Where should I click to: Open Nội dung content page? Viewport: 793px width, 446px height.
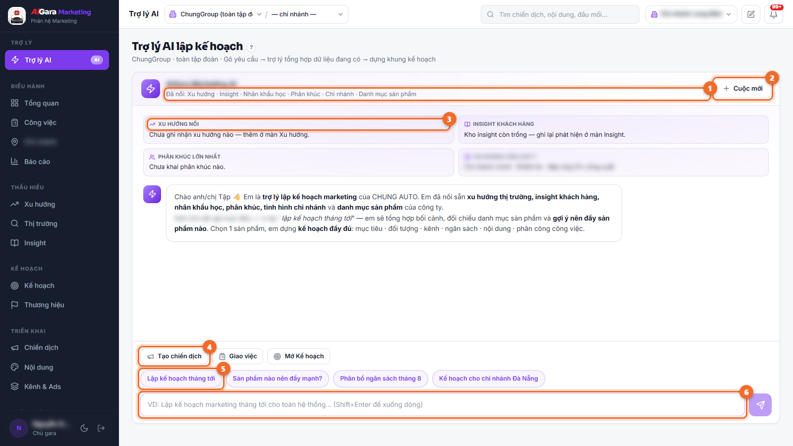pos(57,367)
